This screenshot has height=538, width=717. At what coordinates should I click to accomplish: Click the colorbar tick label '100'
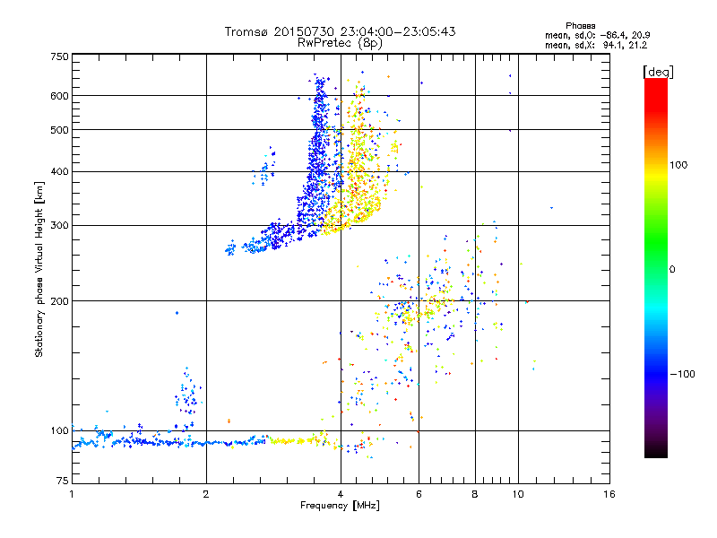[678, 165]
